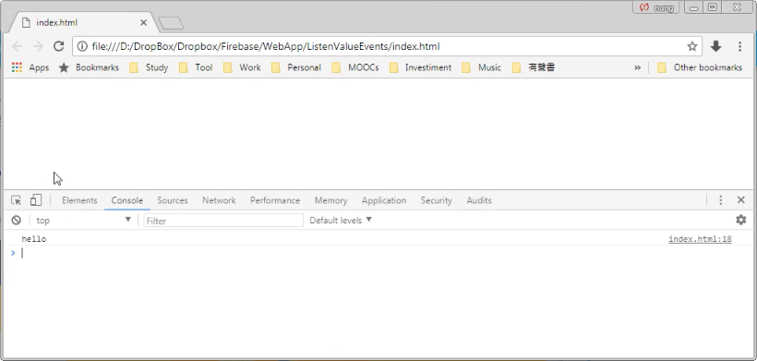The width and height of the screenshot is (757, 361).
Task: View site information icon in address bar
Action: tap(82, 46)
